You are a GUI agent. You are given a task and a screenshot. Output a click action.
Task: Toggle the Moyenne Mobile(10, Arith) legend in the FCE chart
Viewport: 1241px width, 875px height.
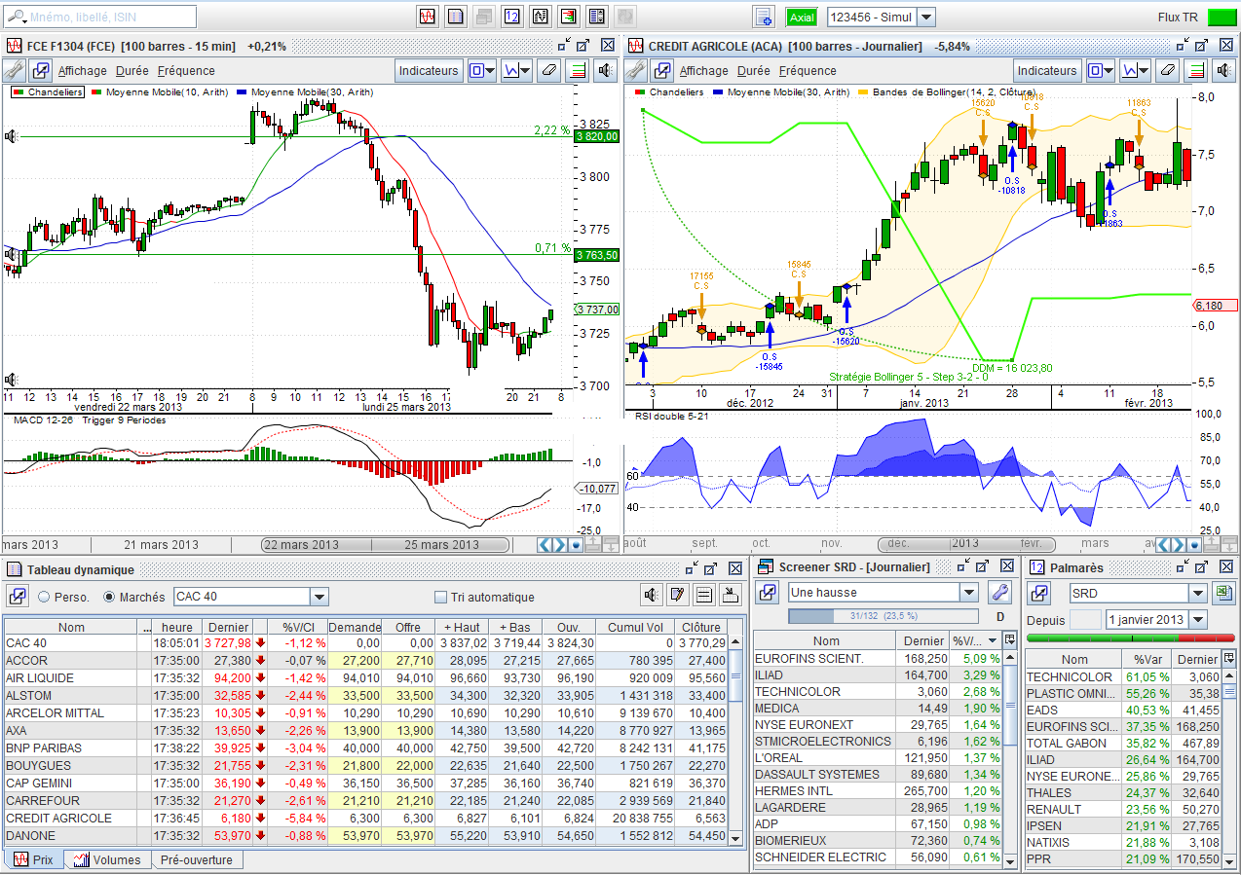pyautogui.click(x=158, y=91)
